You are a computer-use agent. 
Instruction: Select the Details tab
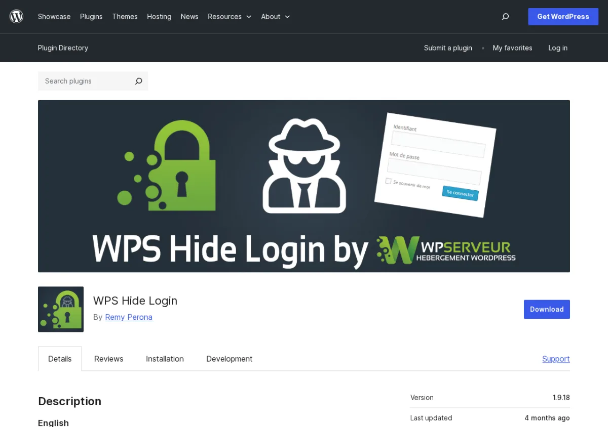(60, 359)
